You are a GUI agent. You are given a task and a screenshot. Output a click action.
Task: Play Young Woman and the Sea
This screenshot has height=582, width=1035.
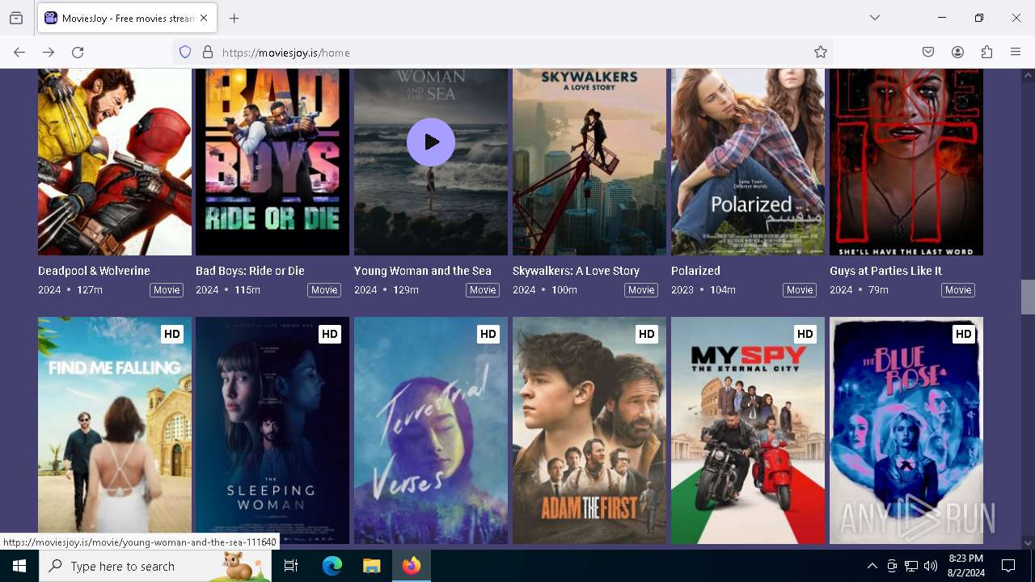pos(431,142)
